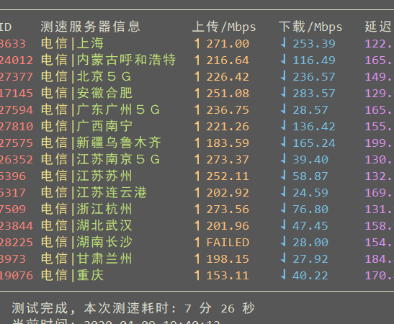394x324 pixels.
Task: Select the download value 76.80
Action: click(310, 210)
